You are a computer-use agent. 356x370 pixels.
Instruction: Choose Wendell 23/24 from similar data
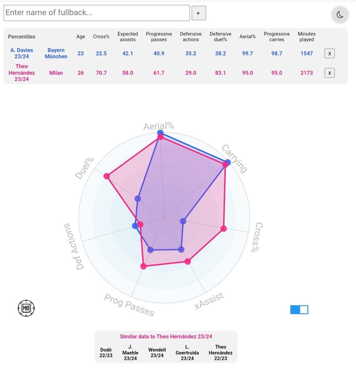pyautogui.click(x=157, y=353)
